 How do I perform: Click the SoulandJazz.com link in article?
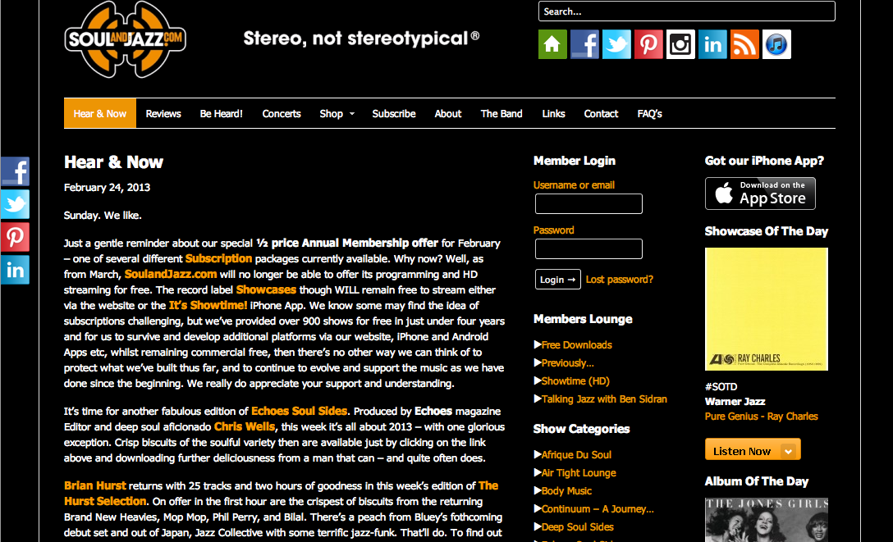pyautogui.click(x=170, y=274)
